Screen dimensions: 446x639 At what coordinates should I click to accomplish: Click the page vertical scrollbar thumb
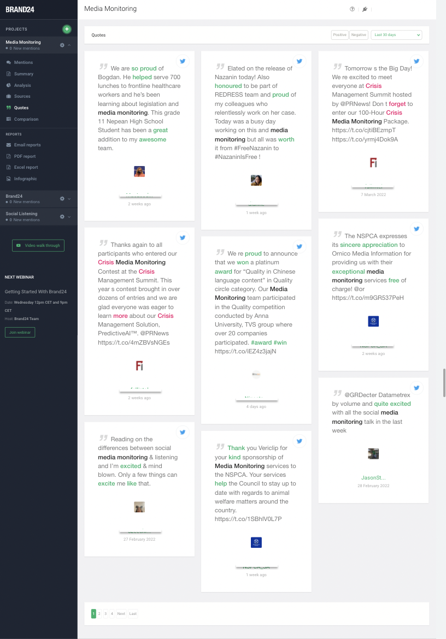[x=444, y=382]
